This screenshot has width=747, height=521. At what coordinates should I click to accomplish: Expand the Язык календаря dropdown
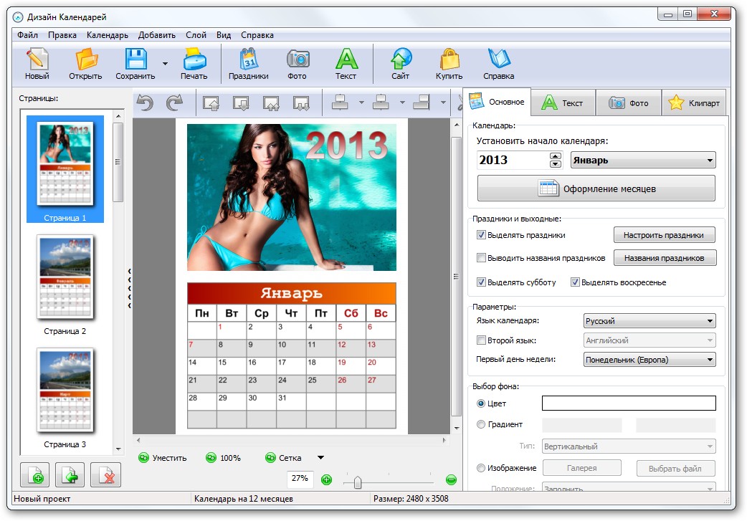click(x=650, y=321)
